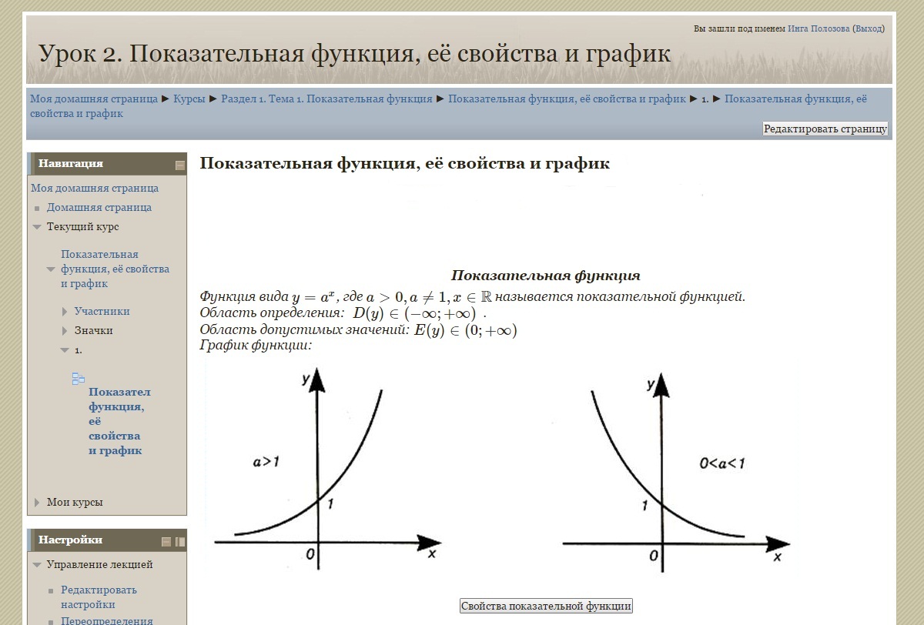Expand the Мои курсы node

pos(37,503)
